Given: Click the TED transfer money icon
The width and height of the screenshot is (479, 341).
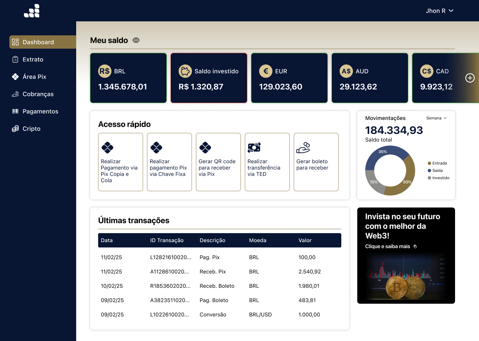Looking at the screenshot, I should tap(254, 147).
